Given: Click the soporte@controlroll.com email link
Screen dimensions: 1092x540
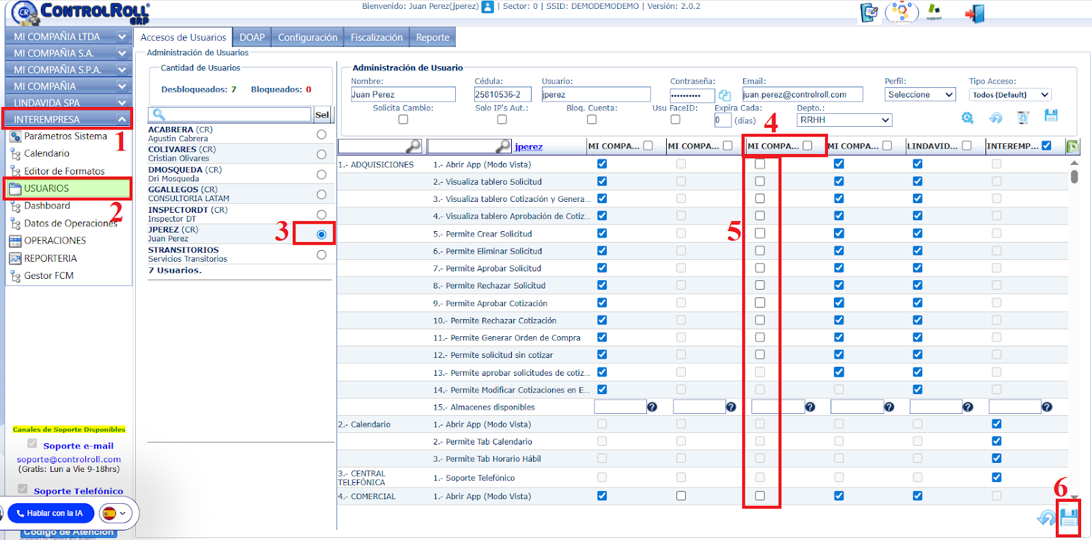Looking at the screenshot, I should [68, 460].
